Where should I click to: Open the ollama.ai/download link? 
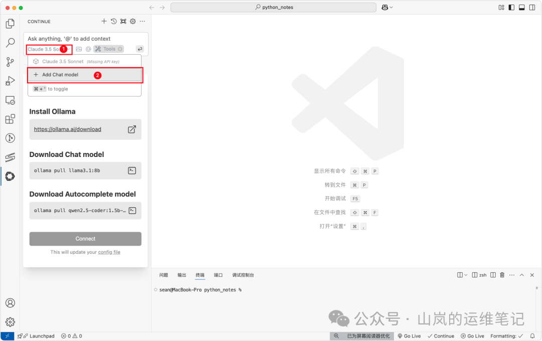click(x=67, y=129)
